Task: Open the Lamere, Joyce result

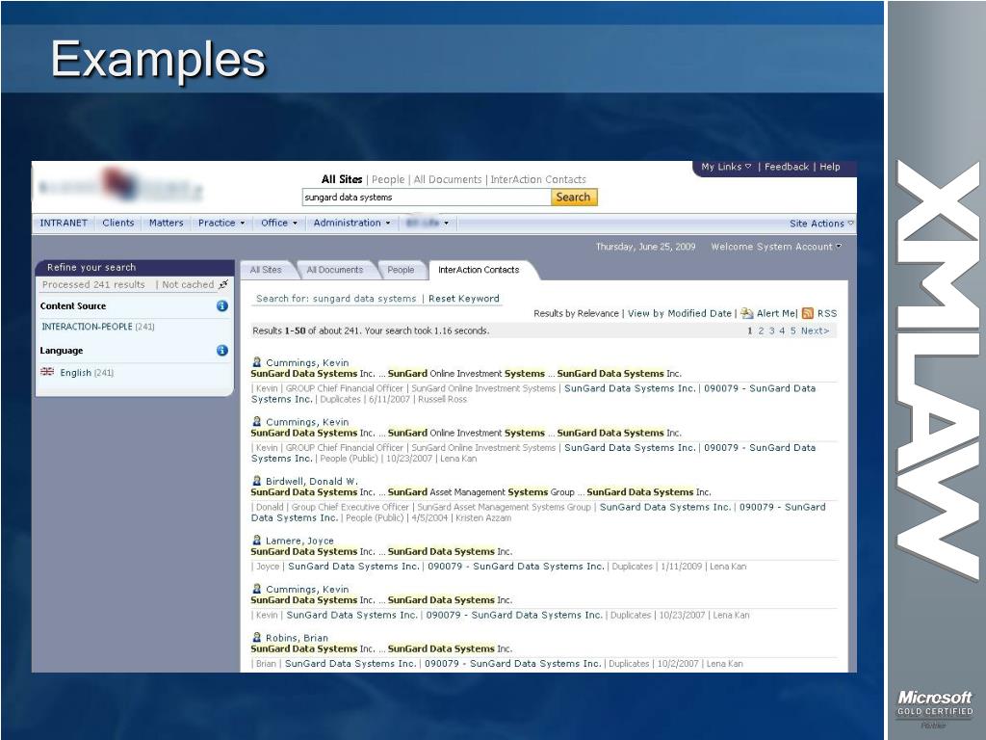Action: coord(299,541)
